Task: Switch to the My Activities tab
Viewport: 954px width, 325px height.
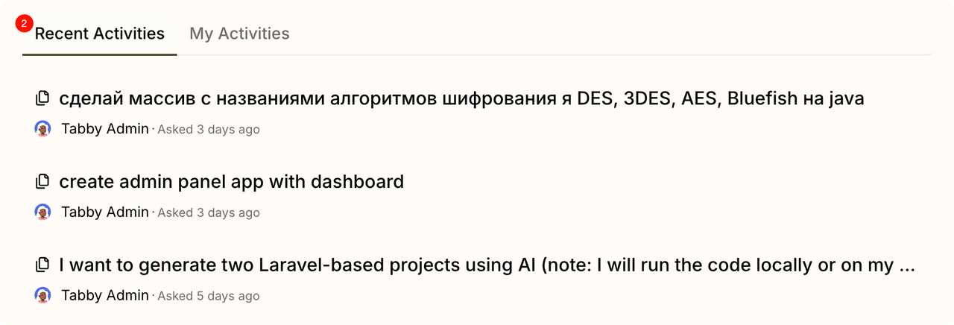Action: (x=239, y=34)
